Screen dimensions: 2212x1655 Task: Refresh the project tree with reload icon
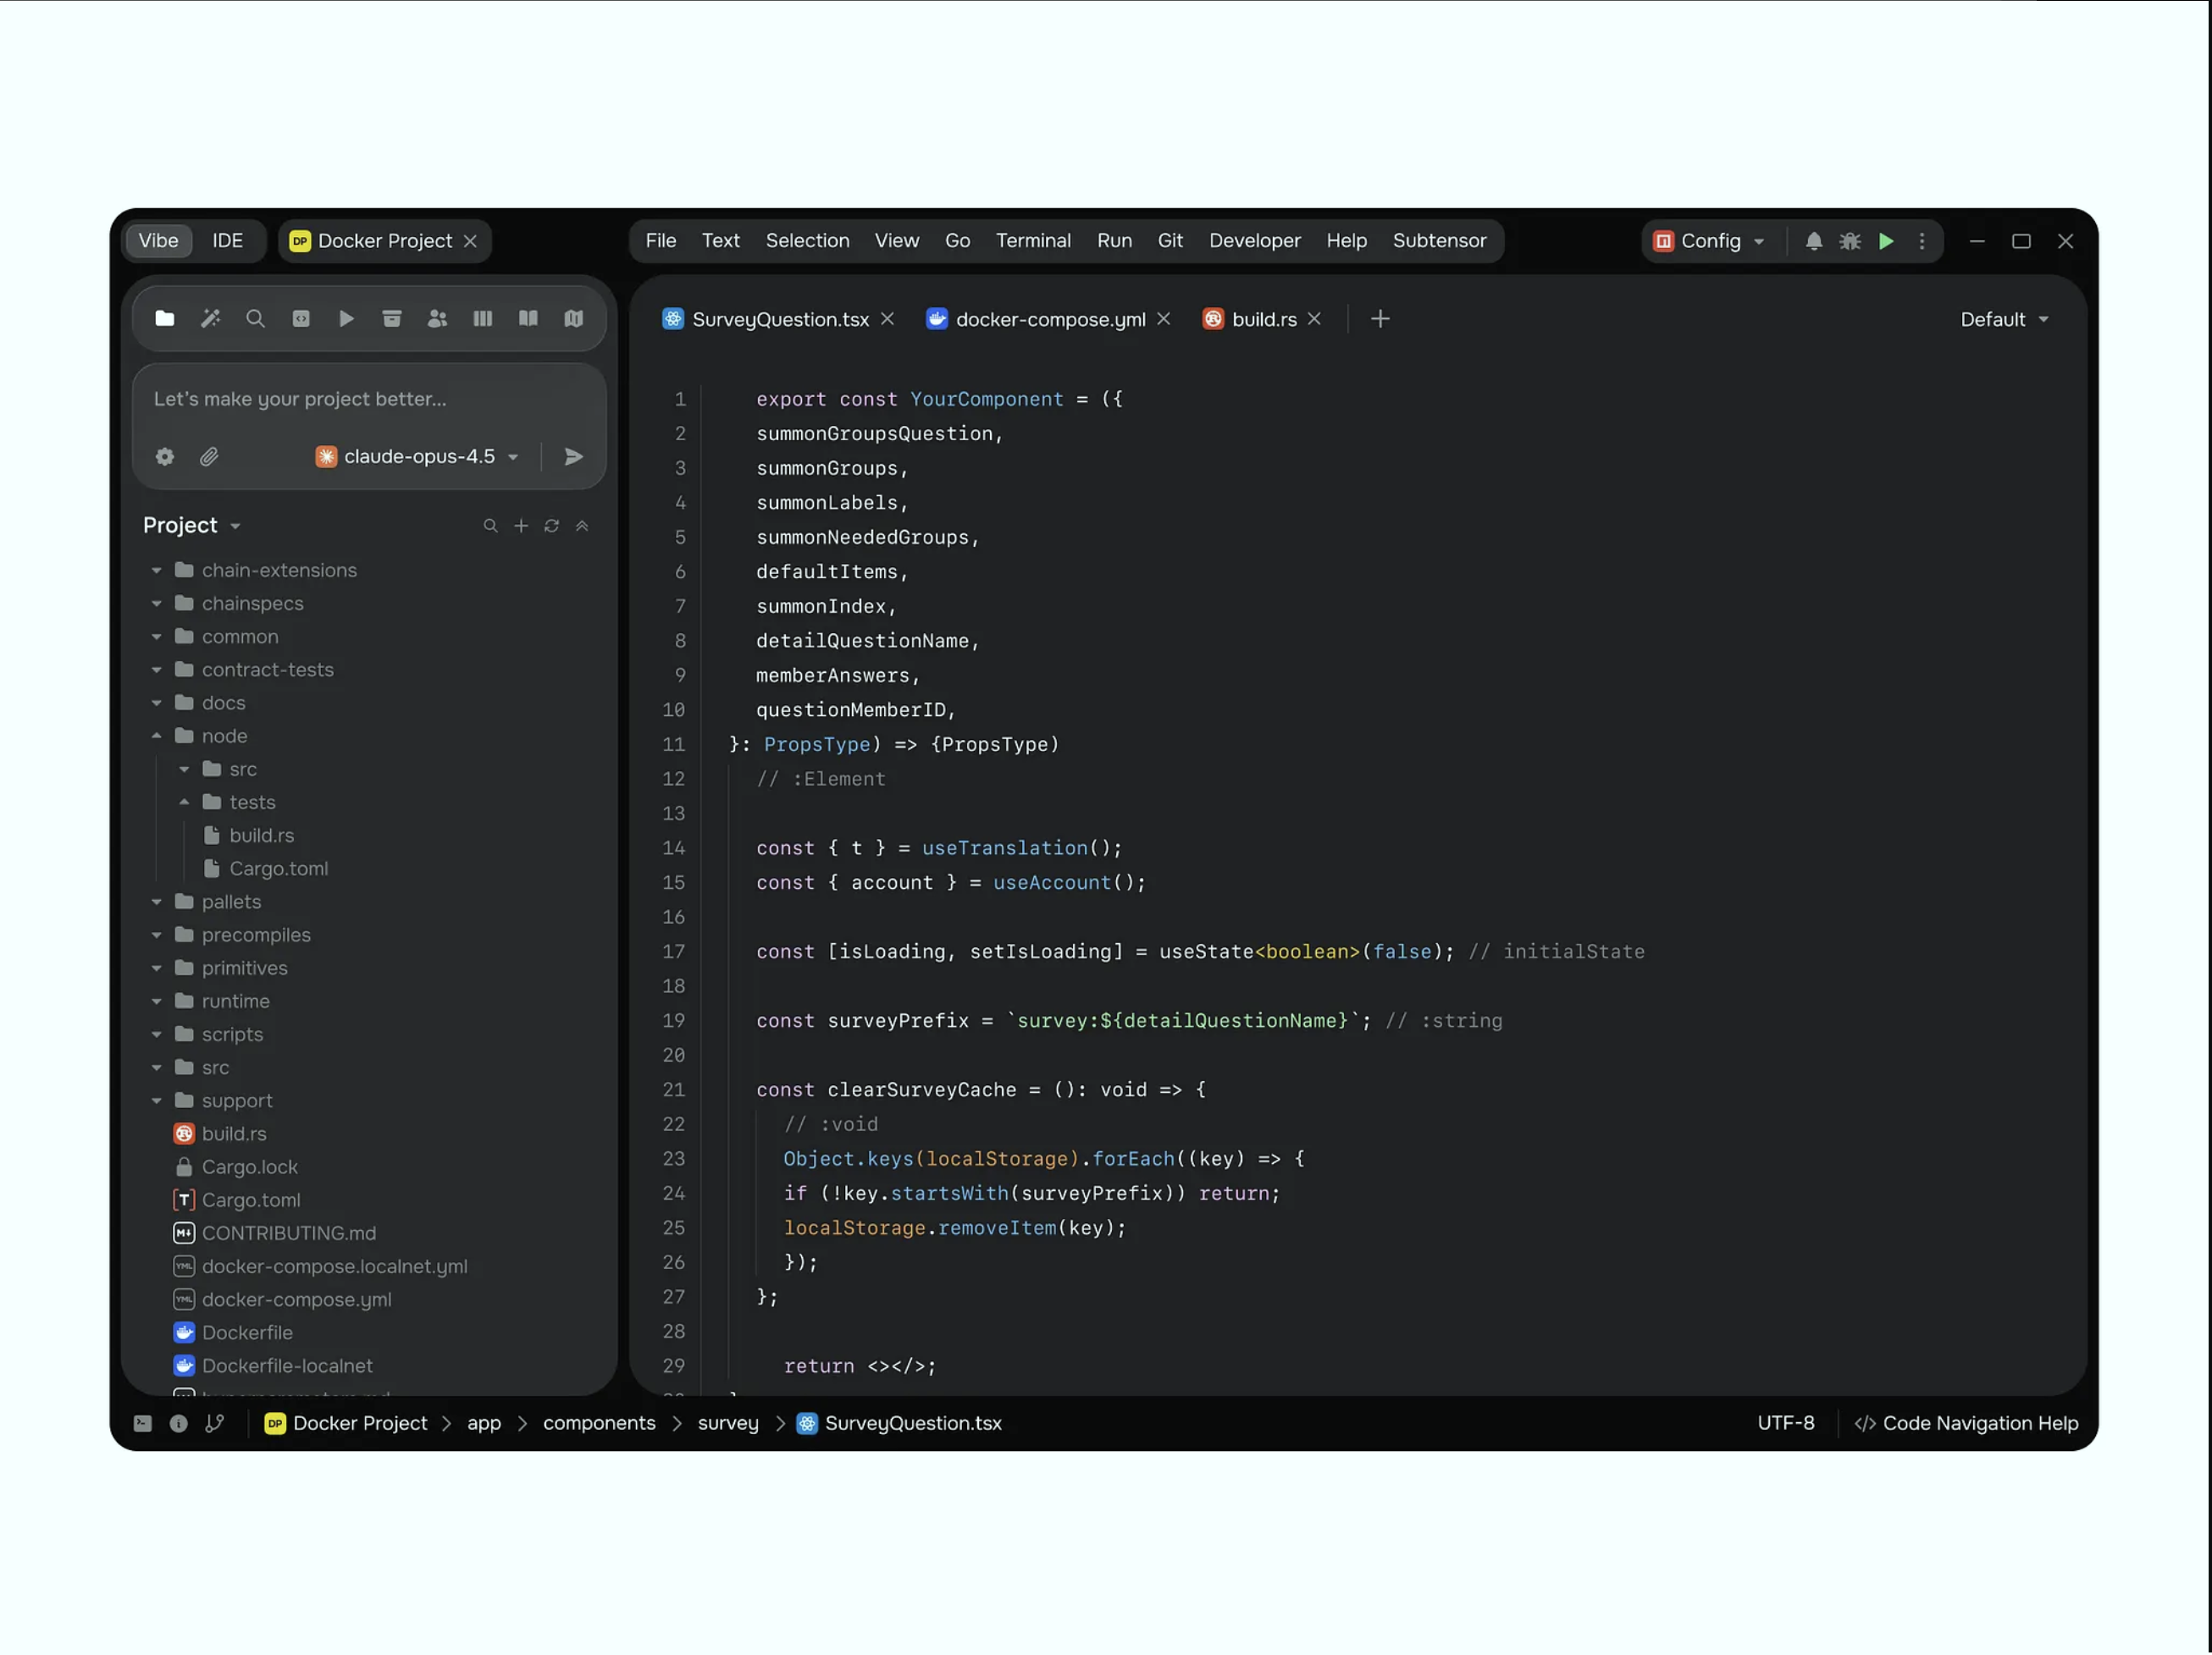point(551,526)
